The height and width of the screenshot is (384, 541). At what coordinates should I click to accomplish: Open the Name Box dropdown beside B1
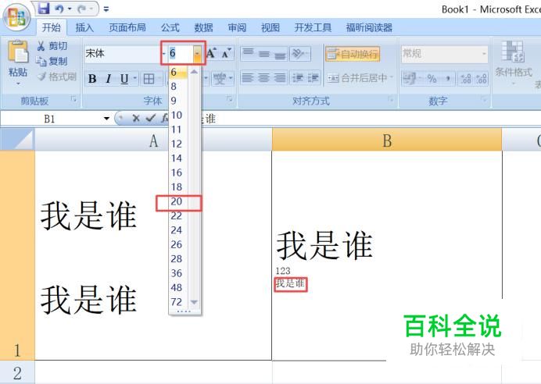pos(106,119)
